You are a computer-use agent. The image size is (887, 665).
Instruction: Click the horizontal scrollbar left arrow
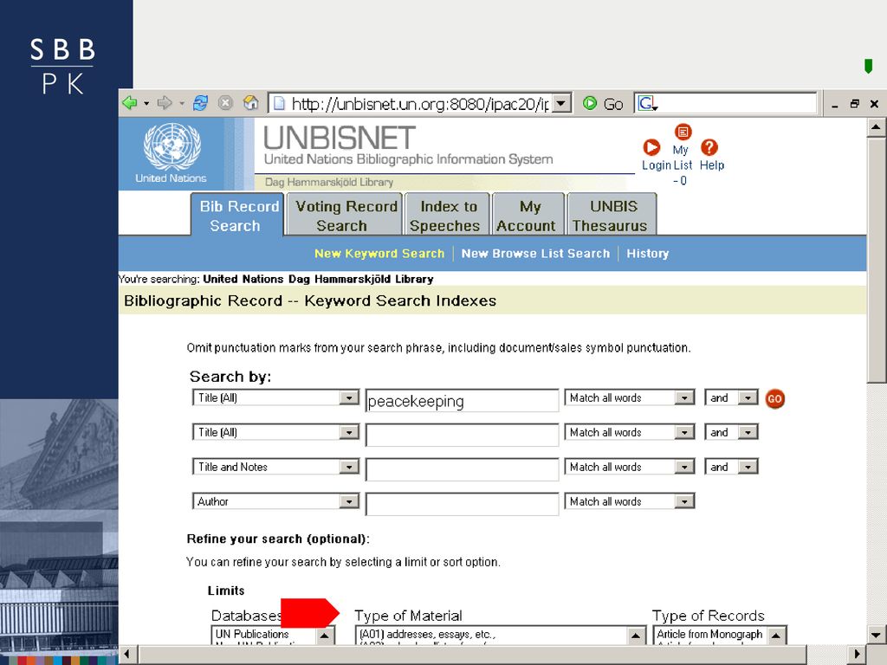[127, 655]
